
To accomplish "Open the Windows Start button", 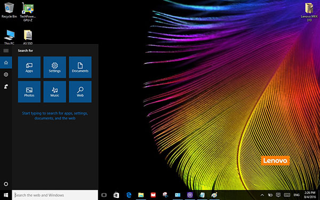I will click(6, 195).
